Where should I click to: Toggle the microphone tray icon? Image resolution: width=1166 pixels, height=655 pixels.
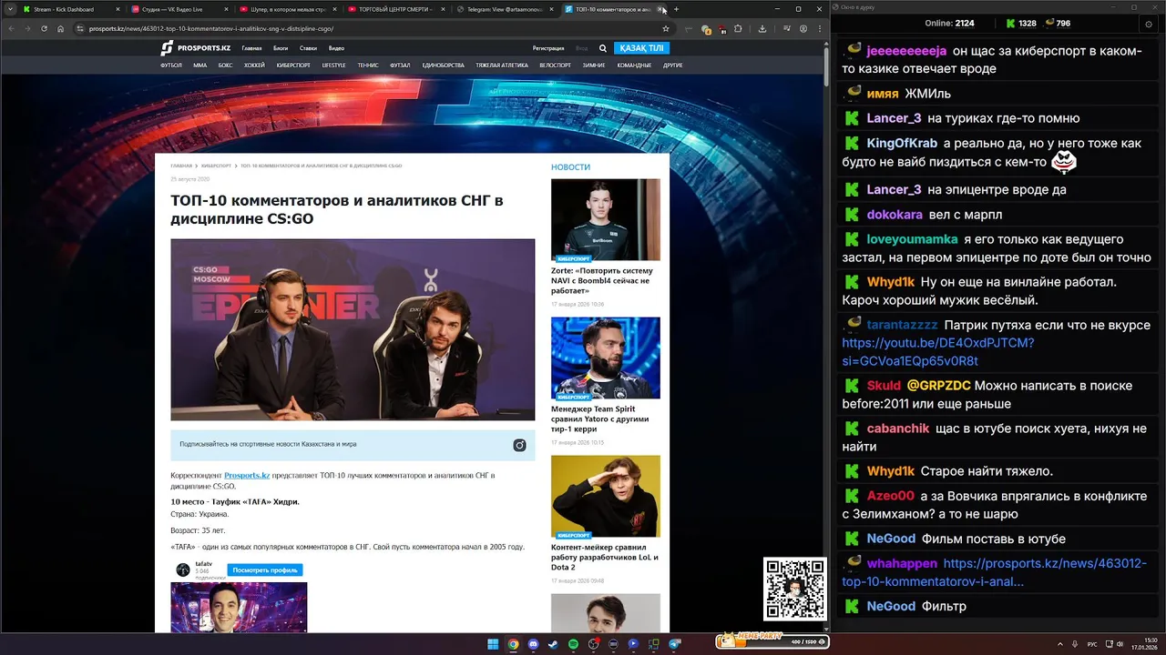tap(1076, 644)
